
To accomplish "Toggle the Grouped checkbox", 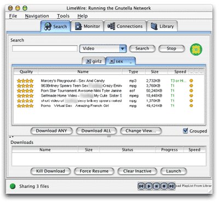I will click(185, 131).
